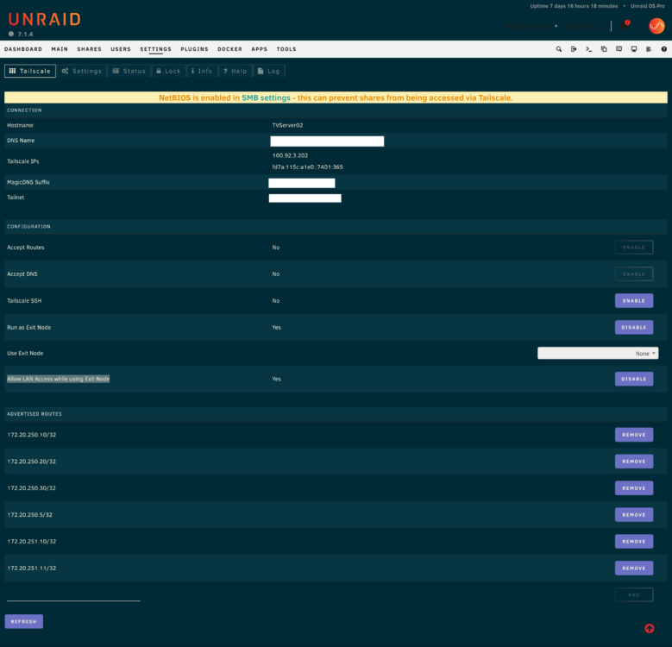The image size is (672, 647).
Task: Click the version info icon beside 7.1.4
Action: coord(10,34)
